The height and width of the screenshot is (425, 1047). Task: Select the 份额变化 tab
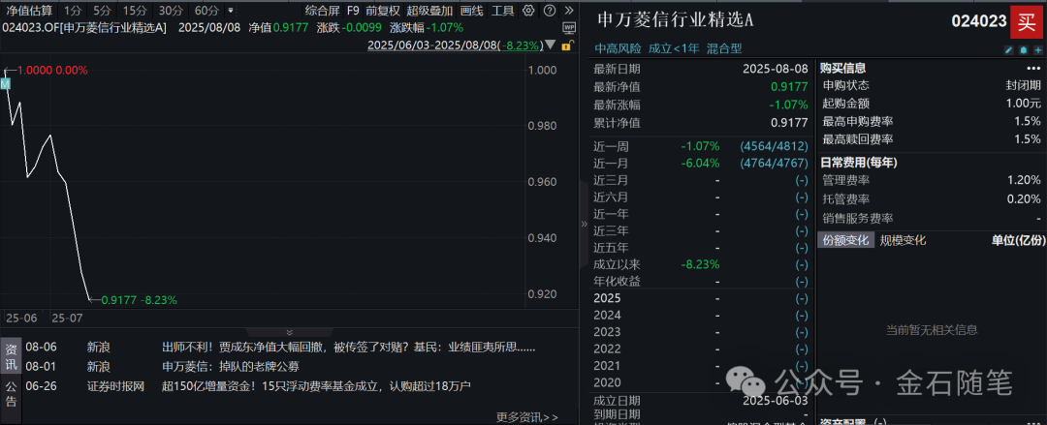(x=846, y=240)
